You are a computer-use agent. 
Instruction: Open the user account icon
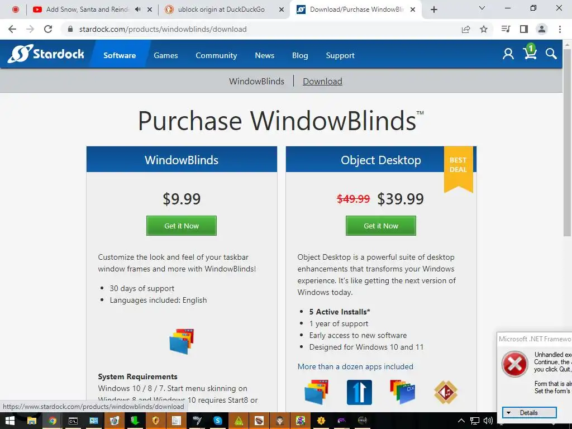tap(508, 54)
